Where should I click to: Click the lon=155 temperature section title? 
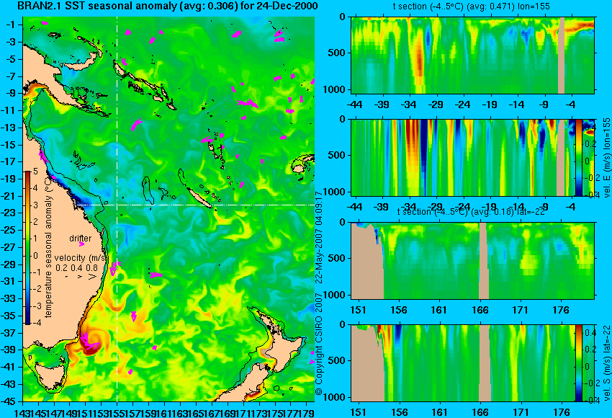(x=472, y=6)
